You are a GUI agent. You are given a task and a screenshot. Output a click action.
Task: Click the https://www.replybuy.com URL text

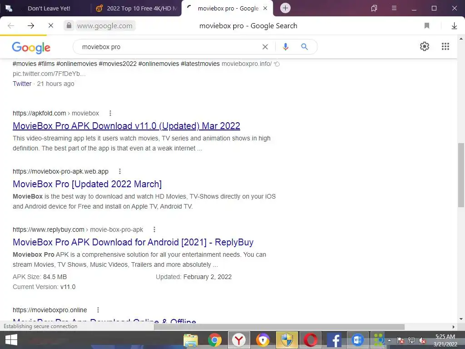48,229
